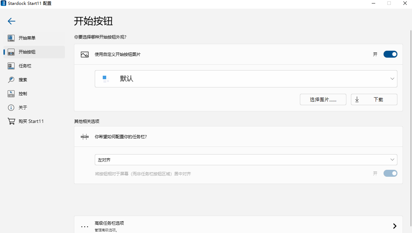Click the back arrow at top left

pyautogui.click(x=11, y=21)
